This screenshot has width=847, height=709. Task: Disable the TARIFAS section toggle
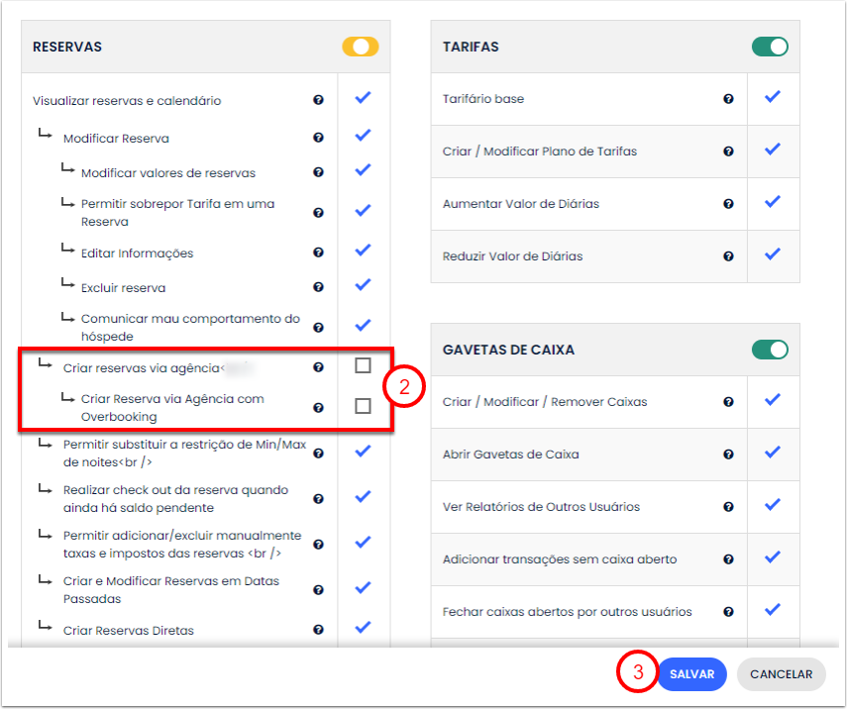pos(770,47)
